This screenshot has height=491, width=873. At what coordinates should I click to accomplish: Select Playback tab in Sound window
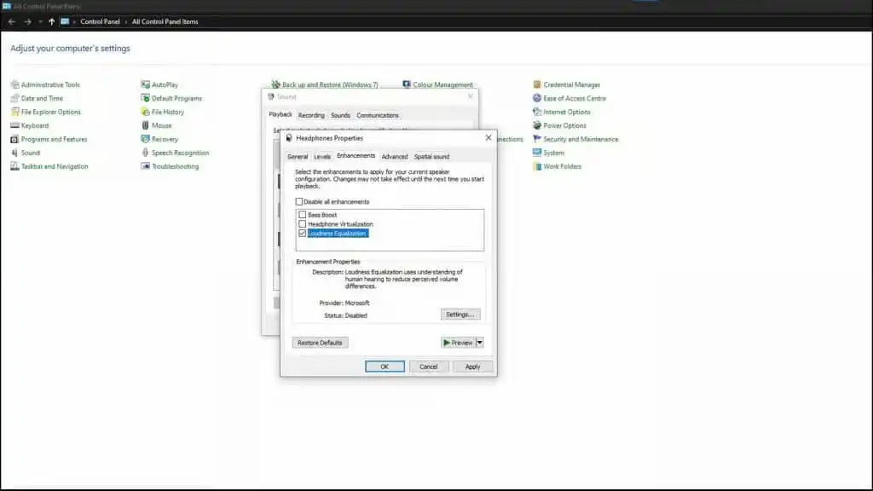tap(280, 114)
